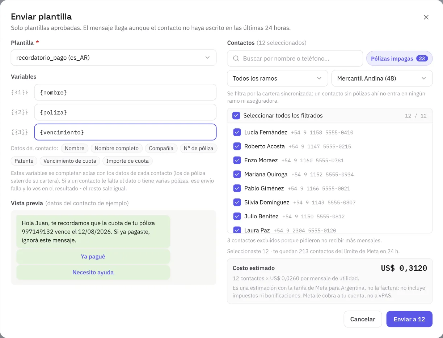The width and height of the screenshot is (443, 338).
Task: Click the 23 badge on Pólizas impagas
Action: tap(422, 59)
